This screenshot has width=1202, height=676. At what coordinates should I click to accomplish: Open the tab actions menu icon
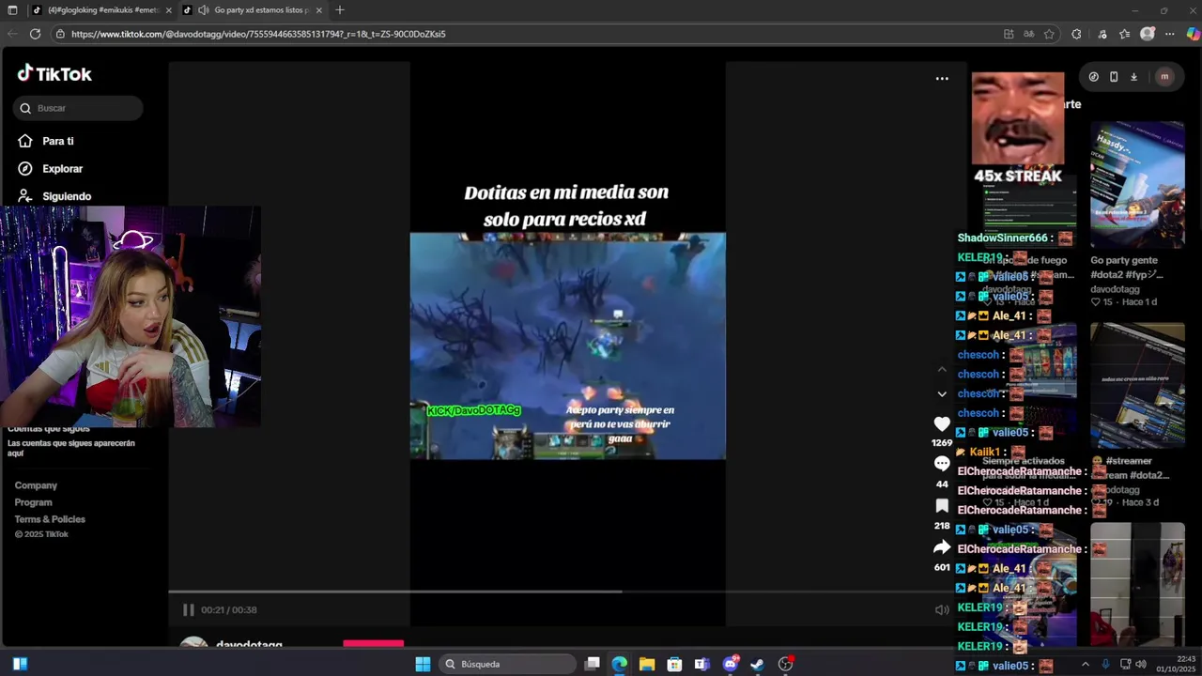tap(12, 10)
